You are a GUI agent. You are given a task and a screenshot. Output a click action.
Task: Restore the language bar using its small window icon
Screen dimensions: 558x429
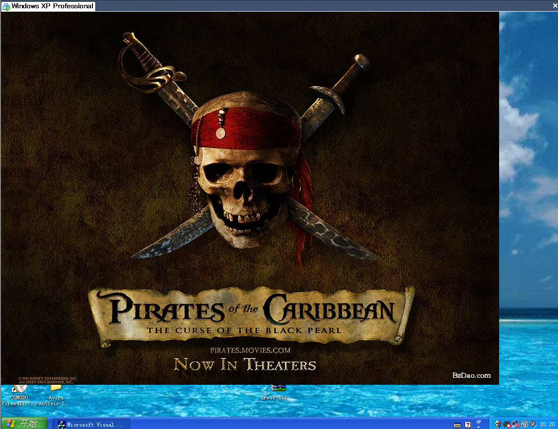pos(479,422)
